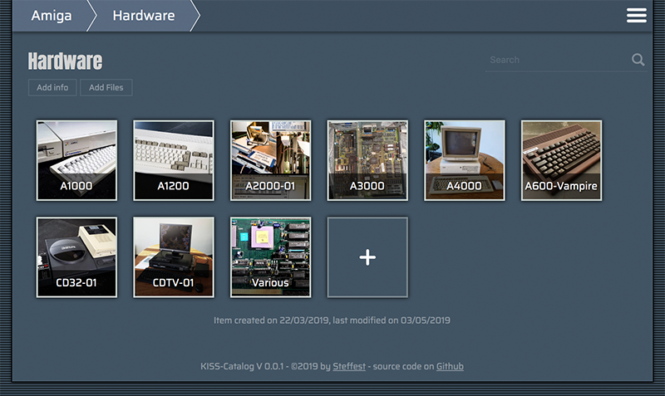The width and height of the screenshot is (665, 396).
Task: Open the A600-Vampire item thumbnail
Action: point(561,160)
